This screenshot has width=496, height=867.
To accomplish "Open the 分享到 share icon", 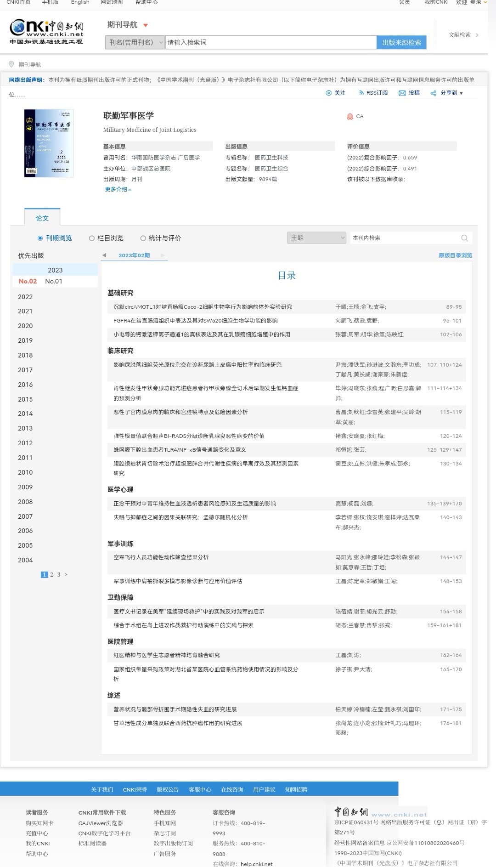I will pos(433,93).
